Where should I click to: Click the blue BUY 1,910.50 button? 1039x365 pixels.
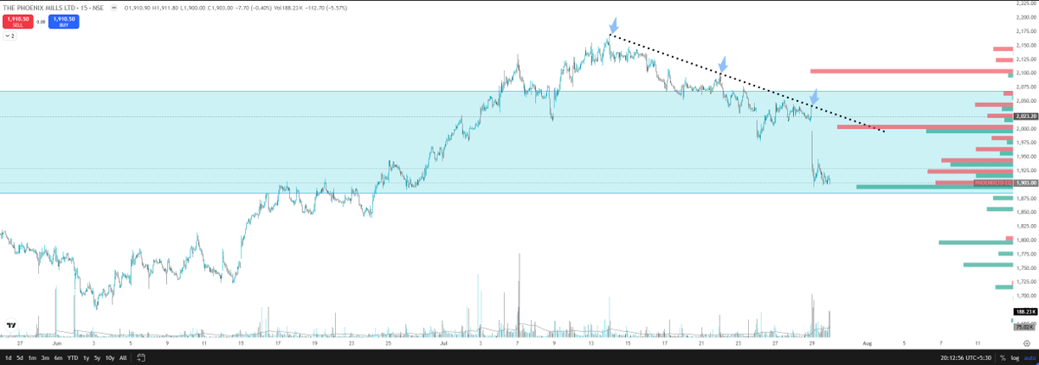coord(62,22)
